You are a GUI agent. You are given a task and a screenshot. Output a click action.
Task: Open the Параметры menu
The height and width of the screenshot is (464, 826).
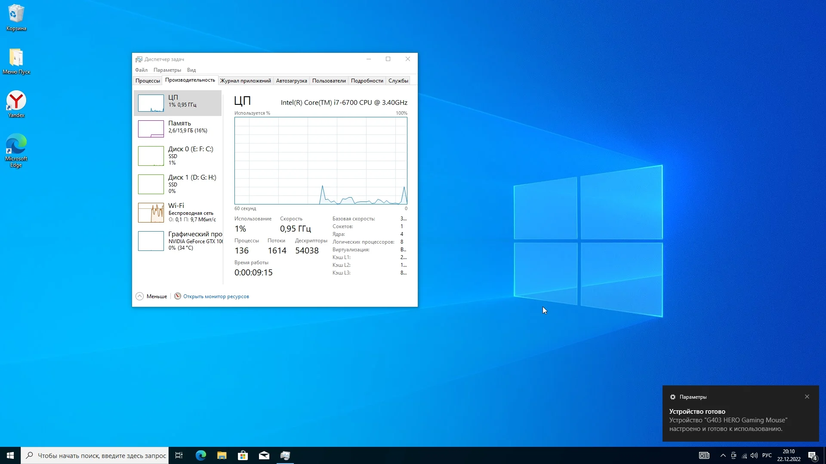click(x=167, y=70)
